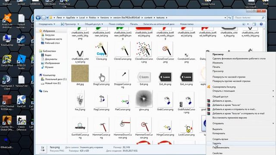Click the Печать toolbar button

(x=134, y=24)
